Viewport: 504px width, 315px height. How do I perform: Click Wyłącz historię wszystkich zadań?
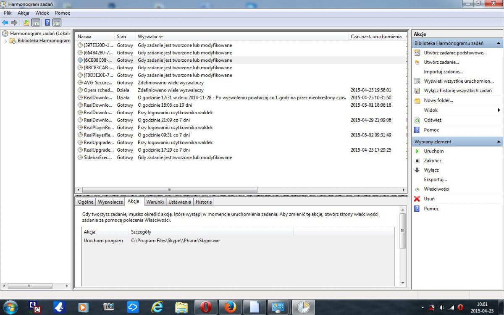[x=457, y=91]
